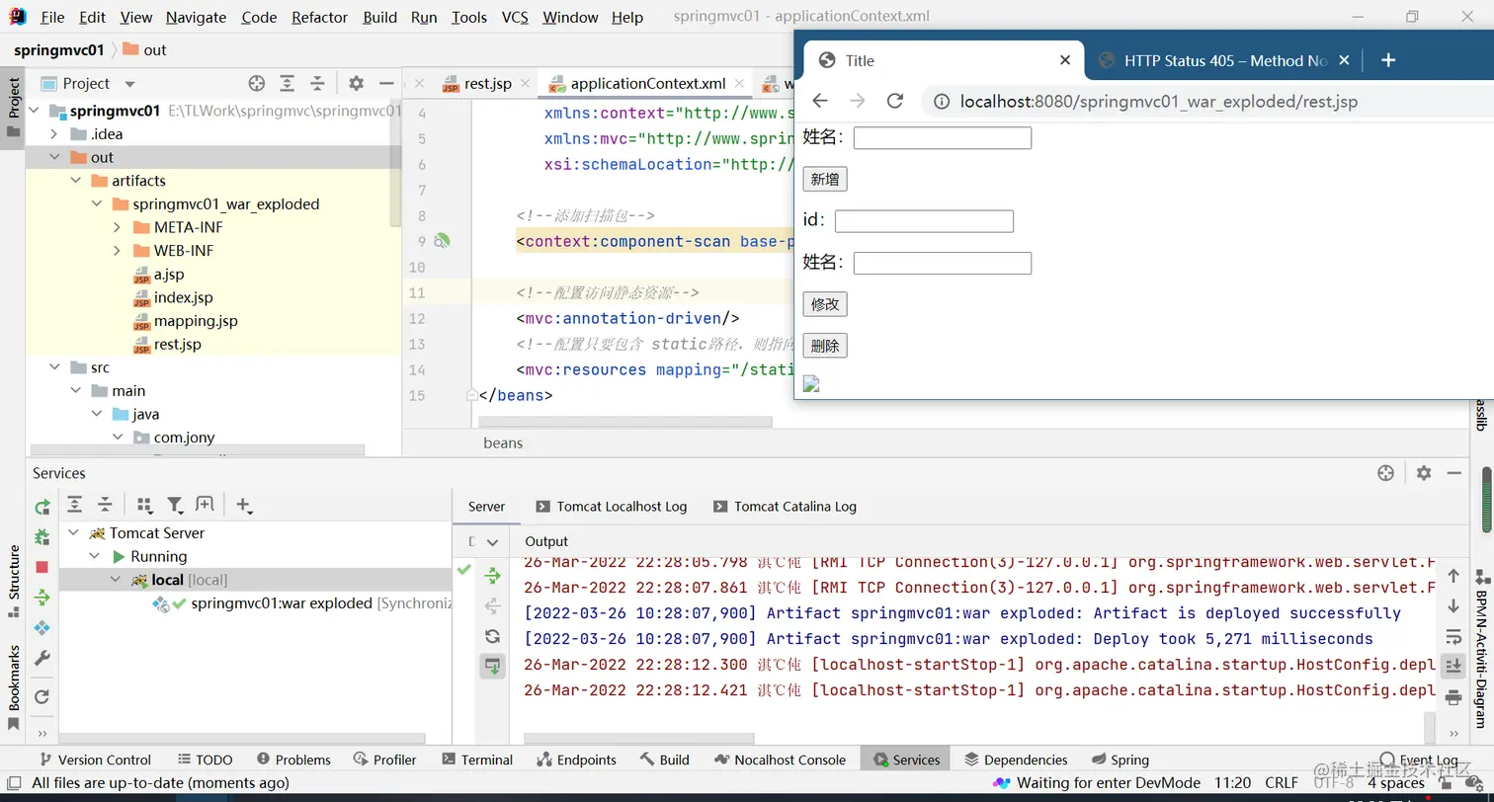Click the Add service plus icon
The height and width of the screenshot is (802, 1494).
pyautogui.click(x=243, y=506)
